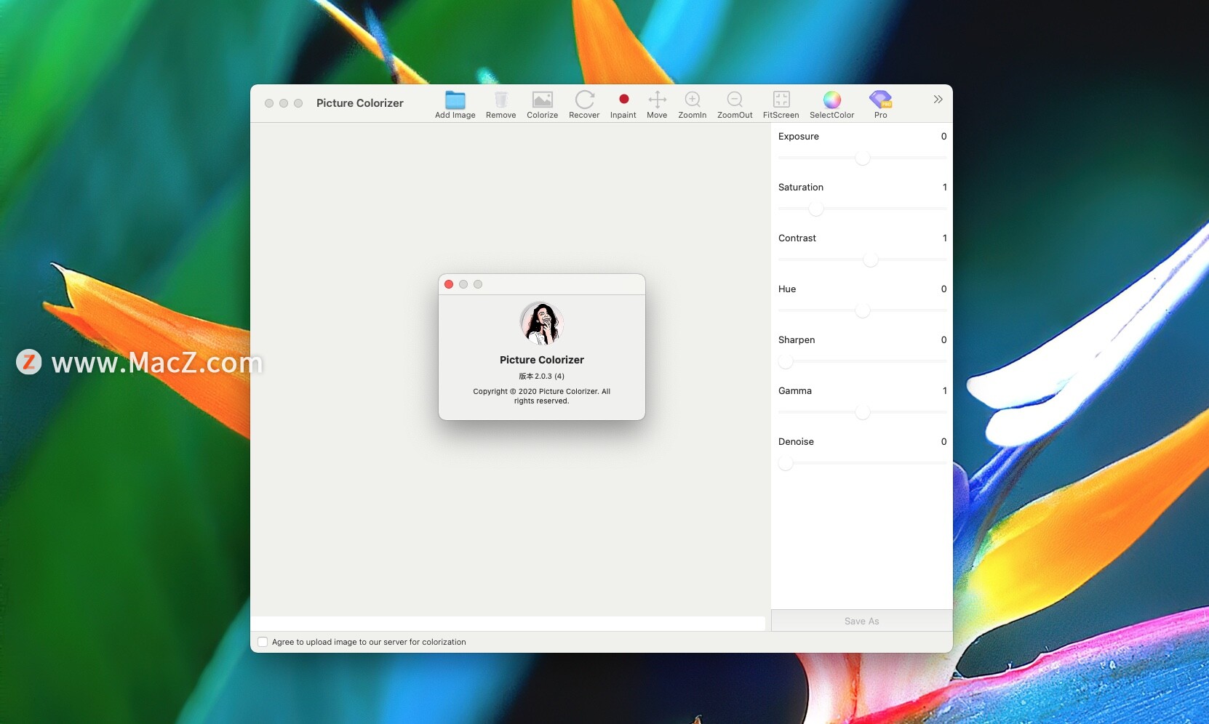Image resolution: width=1209 pixels, height=724 pixels.
Task: Select the Inpaint red dot tool
Action: (x=623, y=99)
